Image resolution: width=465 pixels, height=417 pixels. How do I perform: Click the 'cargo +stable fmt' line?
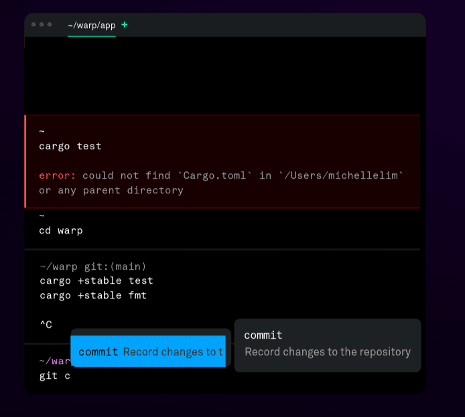(x=93, y=296)
